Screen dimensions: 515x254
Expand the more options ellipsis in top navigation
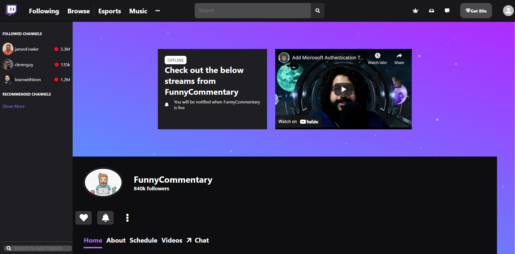(158, 11)
